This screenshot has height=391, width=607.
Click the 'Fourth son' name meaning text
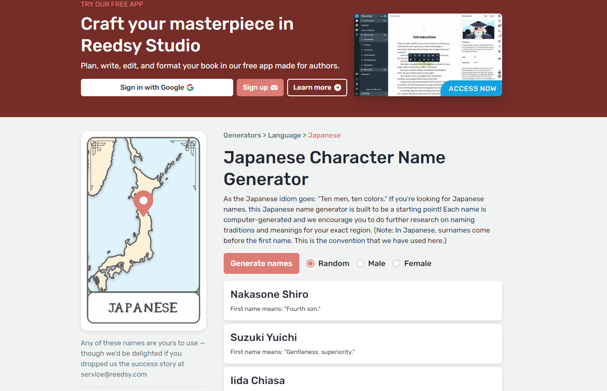[275, 309]
